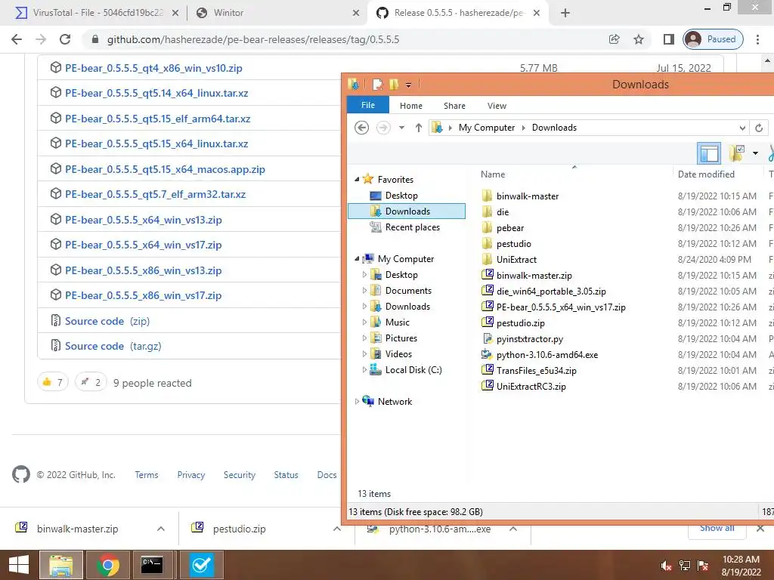Screen dimensions: 774x580
Task: Open Chrome three-dot menu
Action: [x=757, y=39]
